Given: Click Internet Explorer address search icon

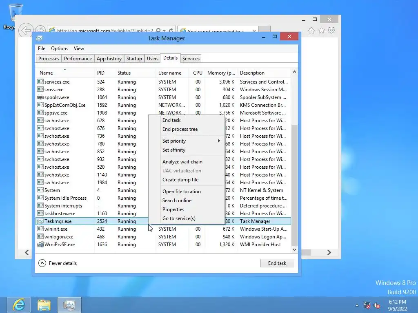Looking at the screenshot, I should pyautogui.click(x=158, y=31).
